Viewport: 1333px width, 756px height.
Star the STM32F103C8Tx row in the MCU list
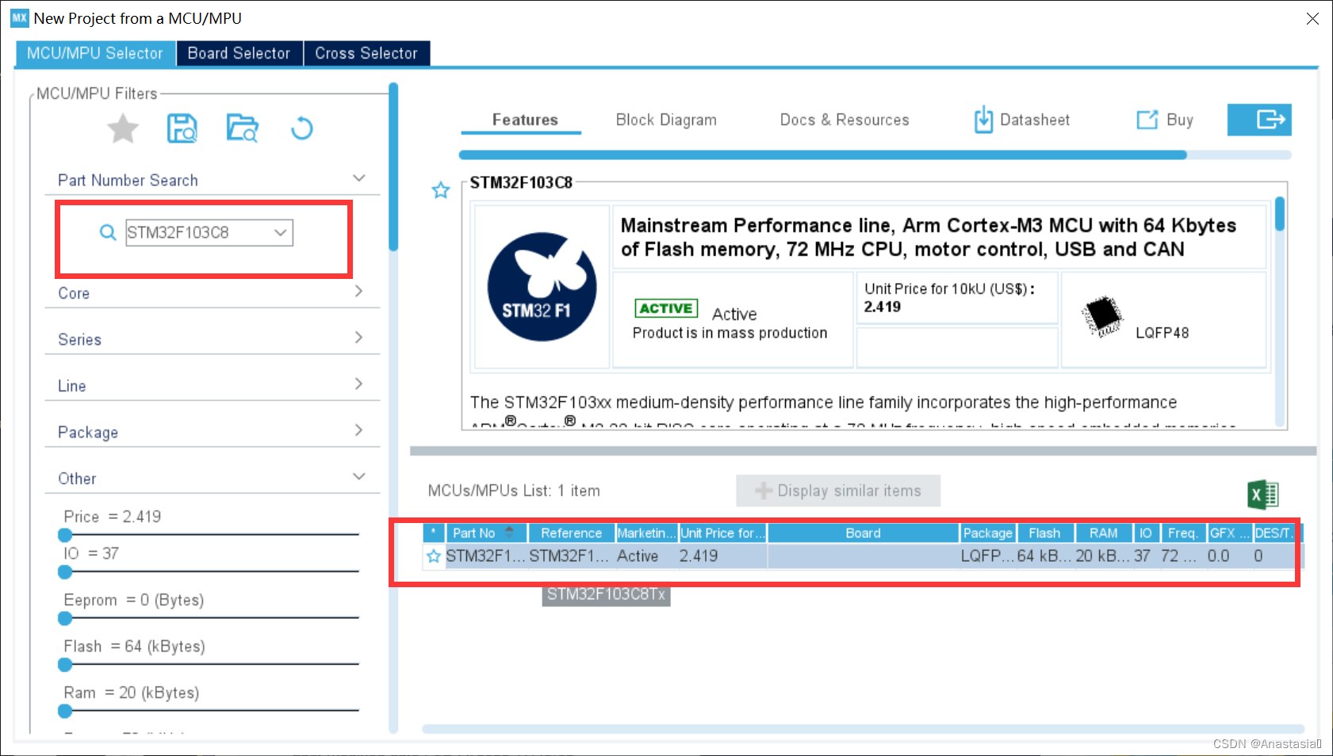click(x=434, y=556)
